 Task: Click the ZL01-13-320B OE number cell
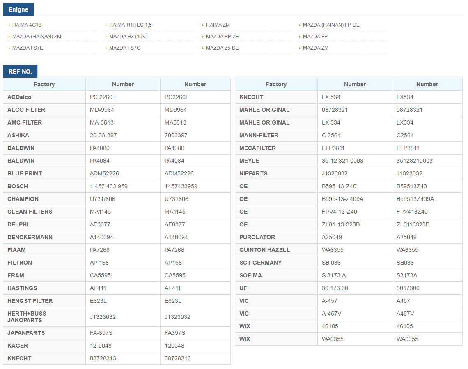coord(355,224)
